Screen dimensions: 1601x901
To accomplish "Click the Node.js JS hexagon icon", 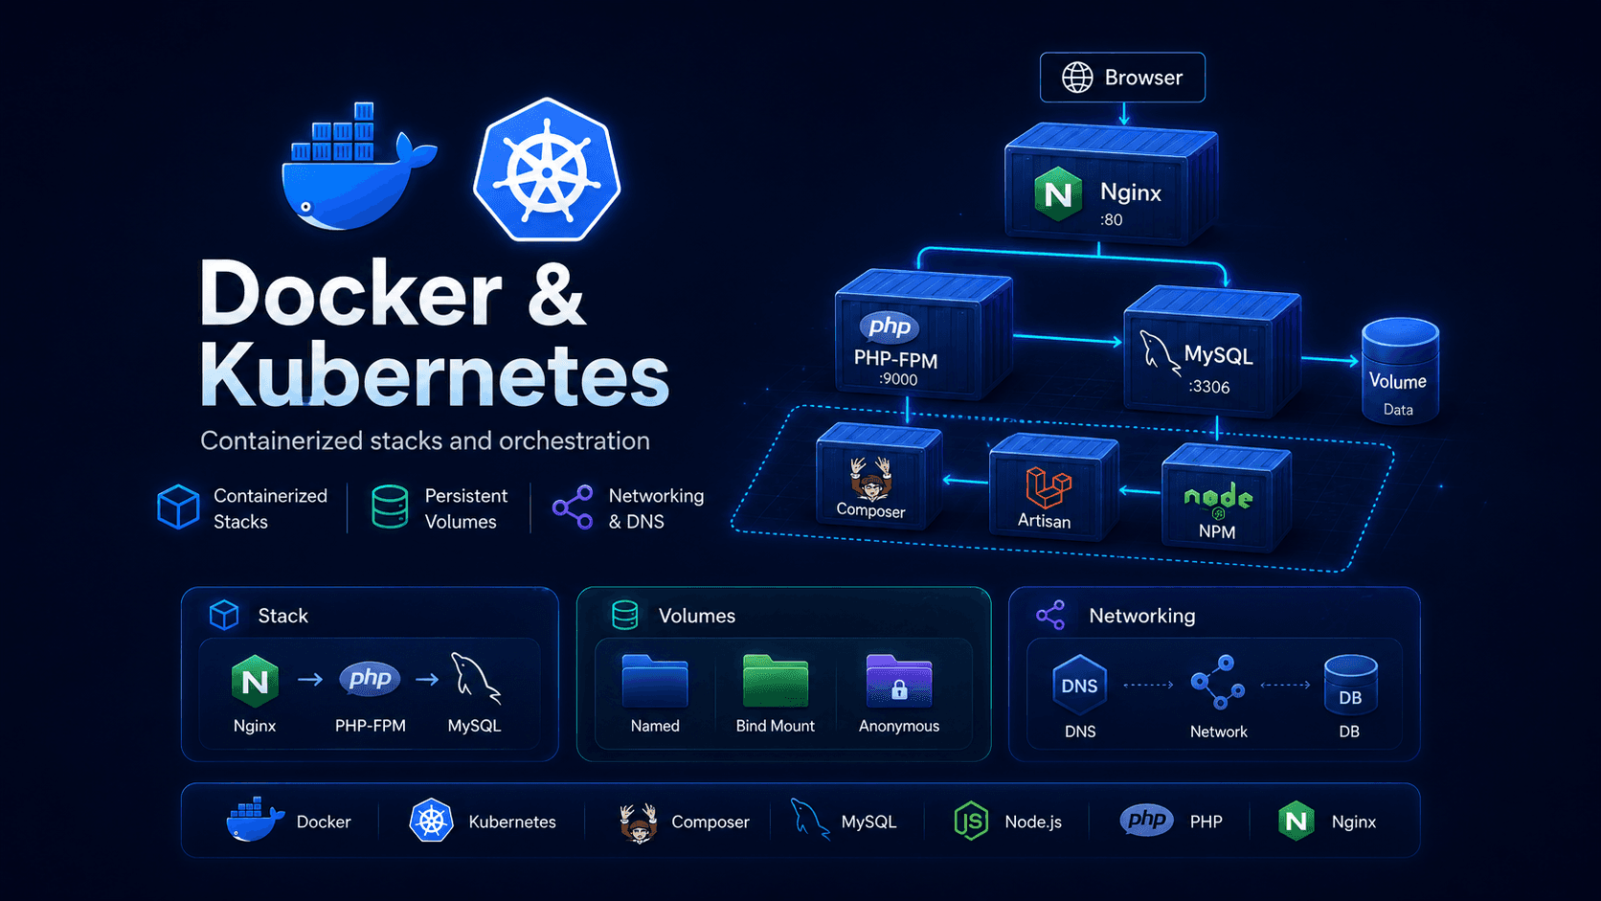I will 971,822.
